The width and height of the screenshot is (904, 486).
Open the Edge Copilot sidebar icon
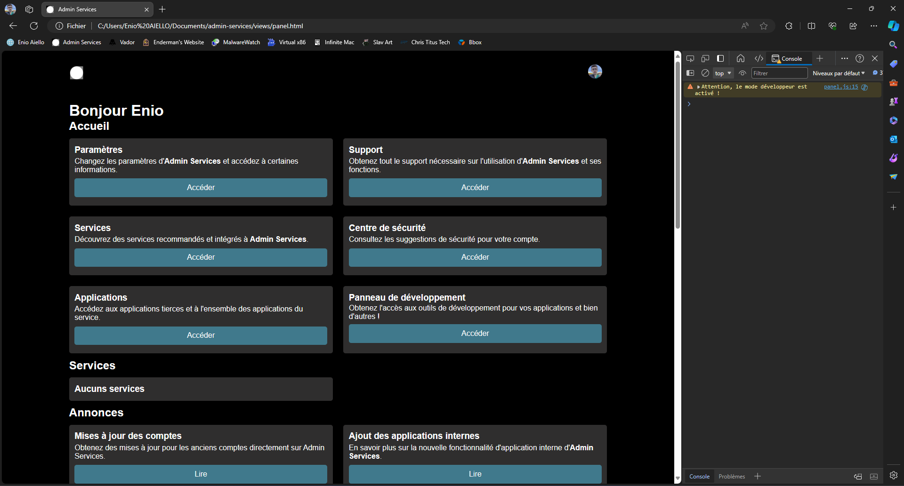[x=894, y=26]
